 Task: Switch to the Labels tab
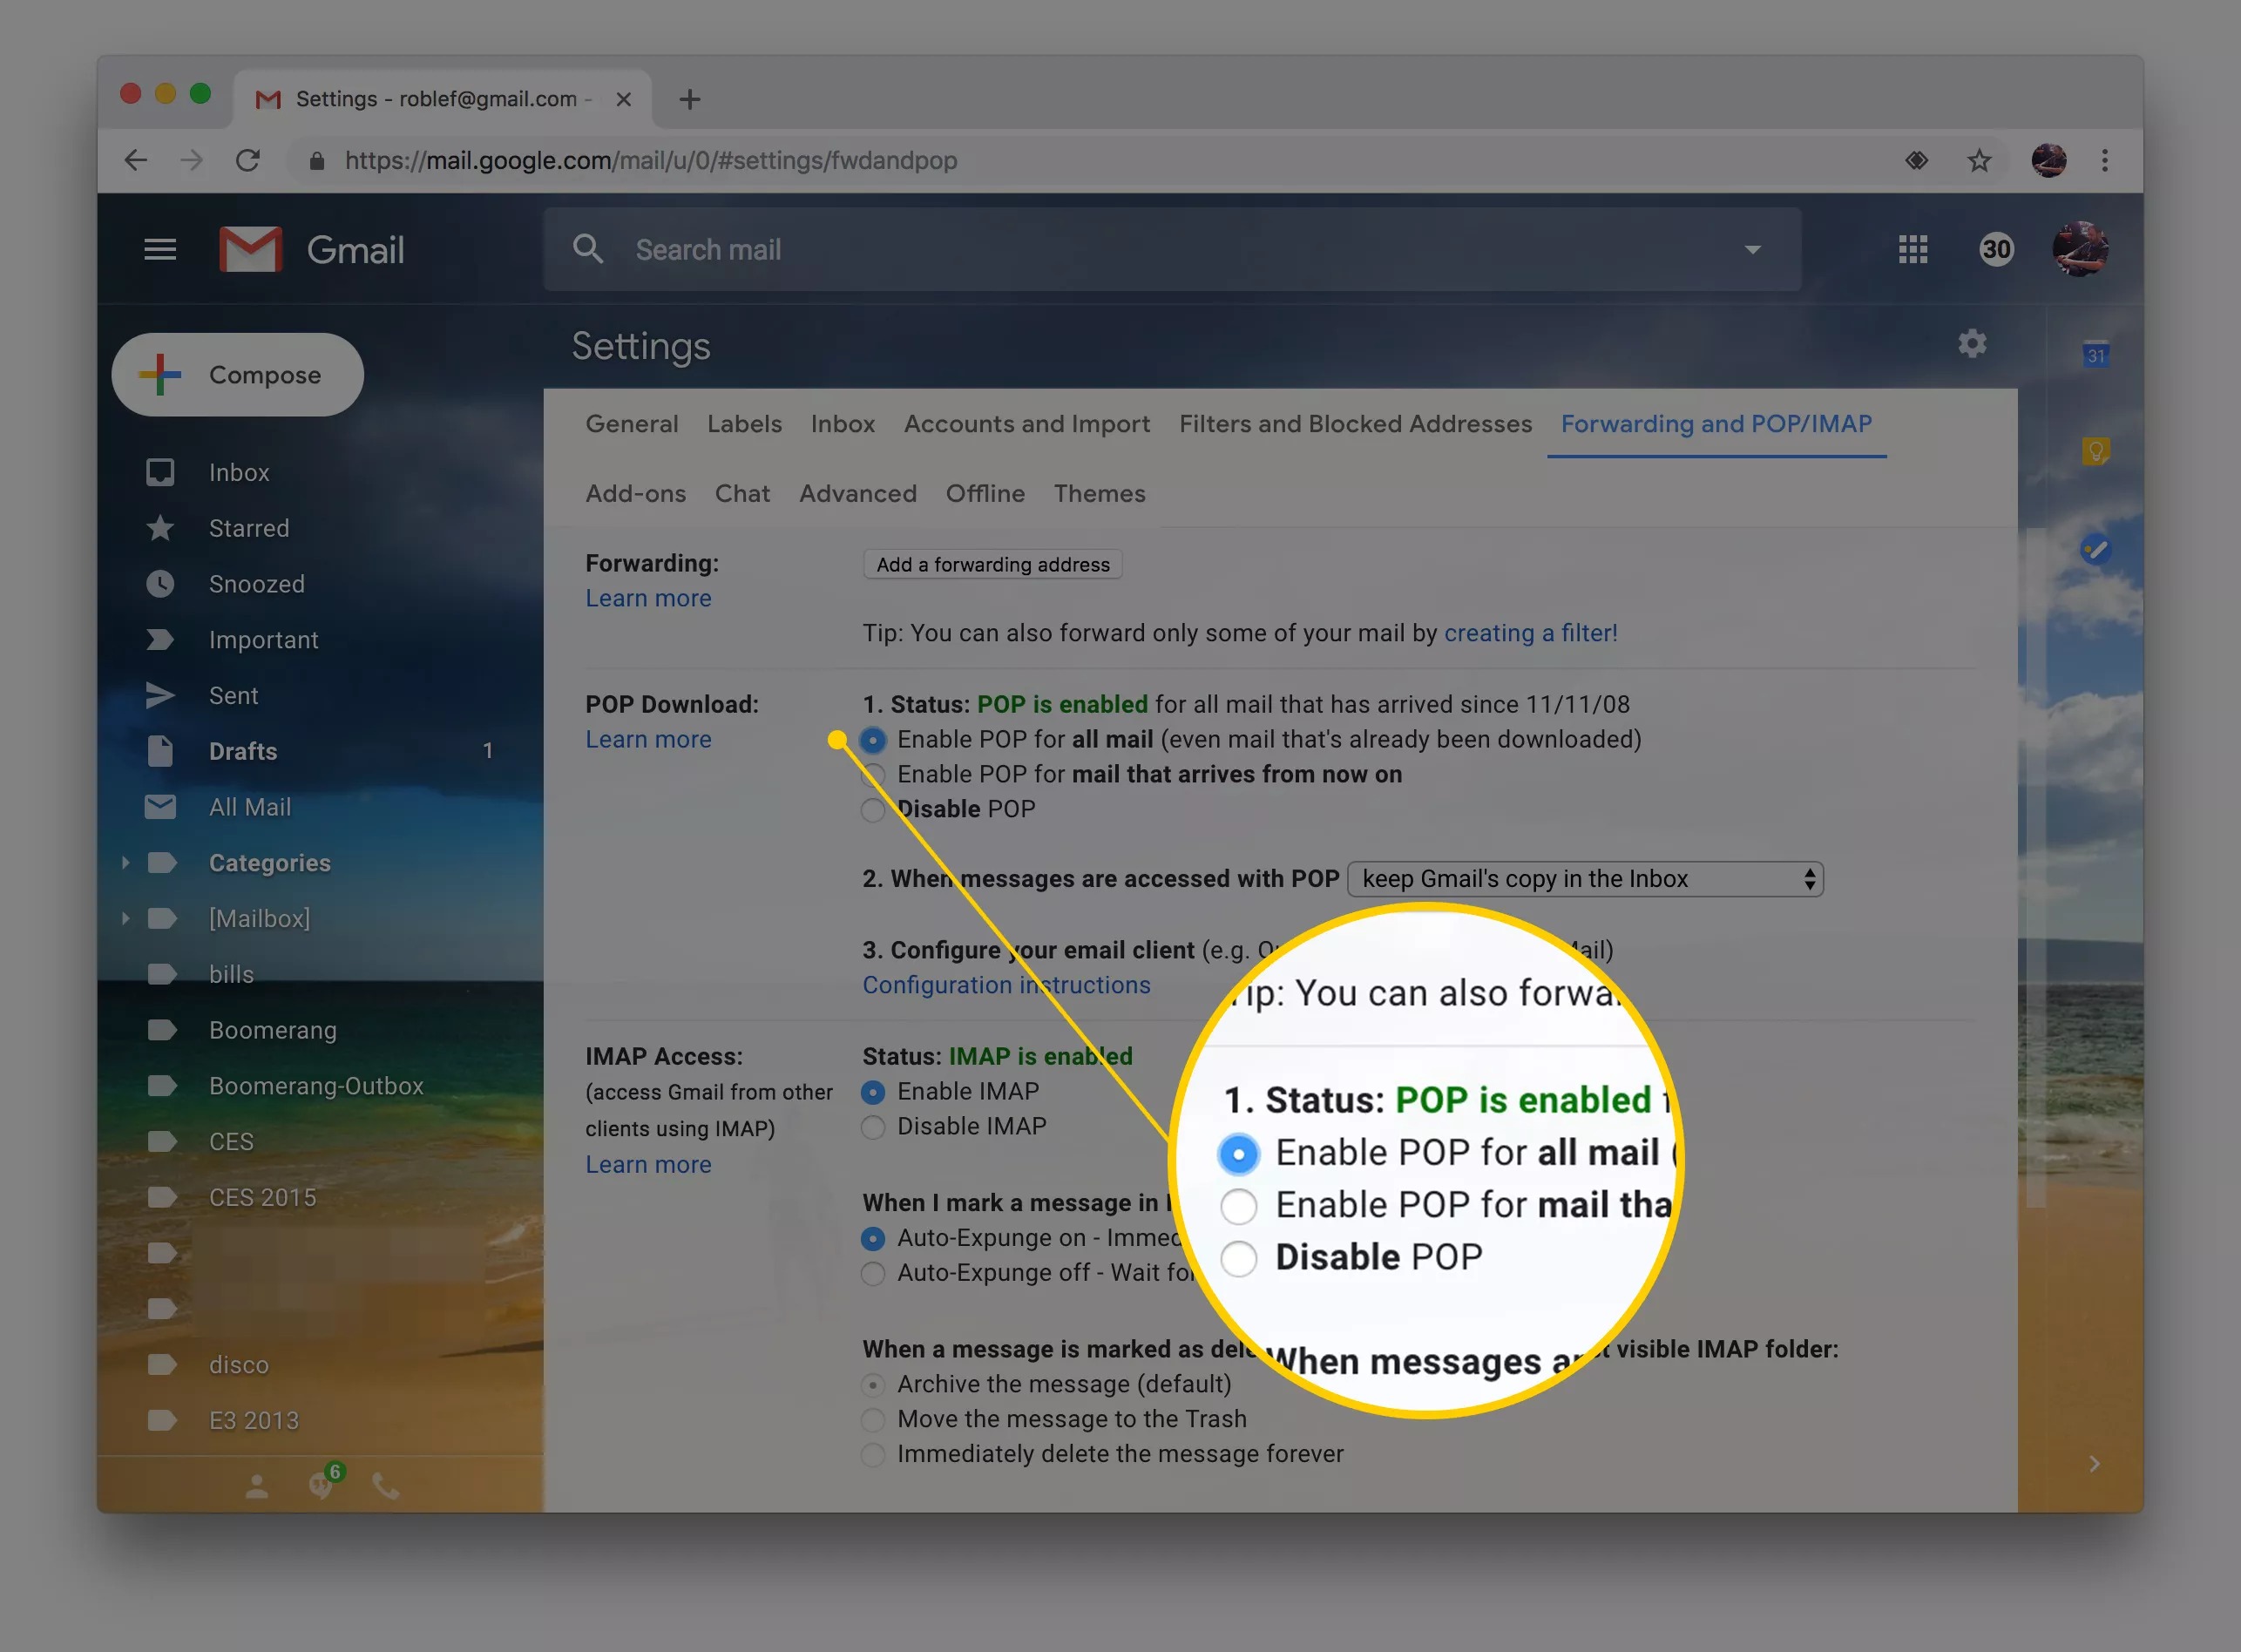coord(745,424)
